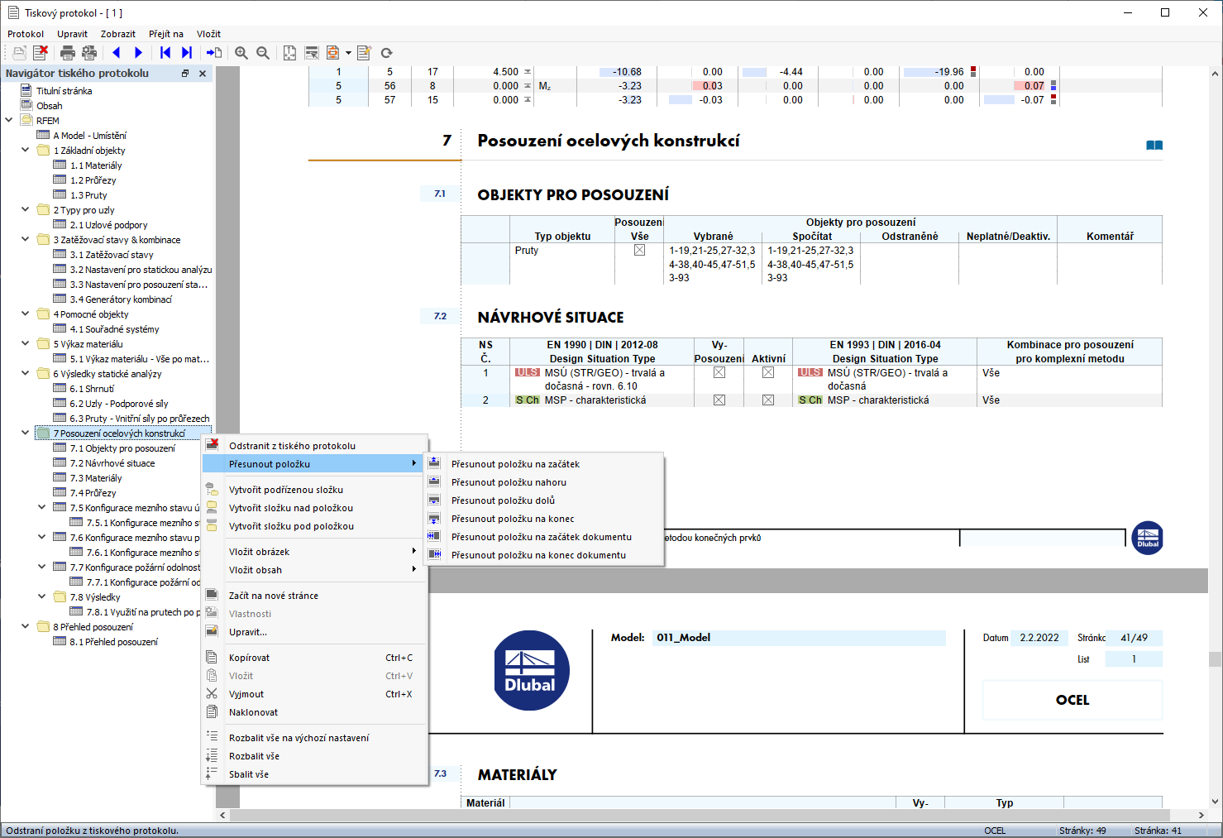Select Přesunout položku nahoru

point(543,482)
